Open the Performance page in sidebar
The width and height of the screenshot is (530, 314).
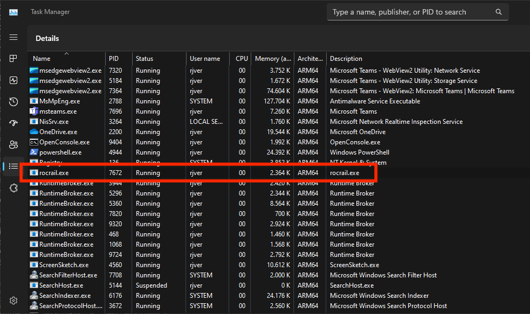coord(13,80)
